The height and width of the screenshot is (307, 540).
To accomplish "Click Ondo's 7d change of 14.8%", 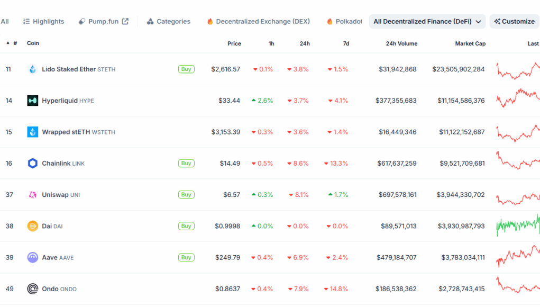I will tap(336, 288).
